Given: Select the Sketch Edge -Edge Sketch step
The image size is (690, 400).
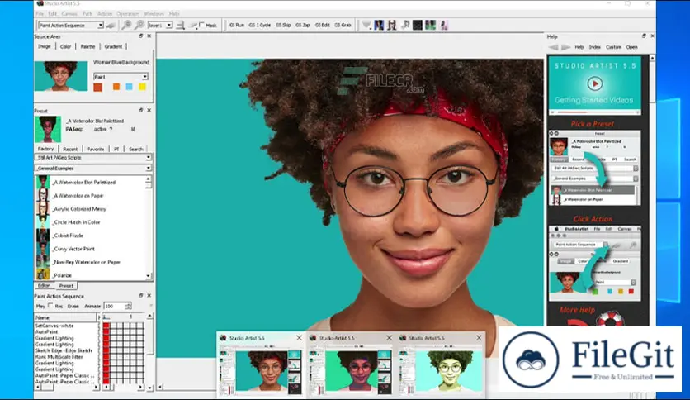Looking at the screenshot, I should [x=64, y=350].
